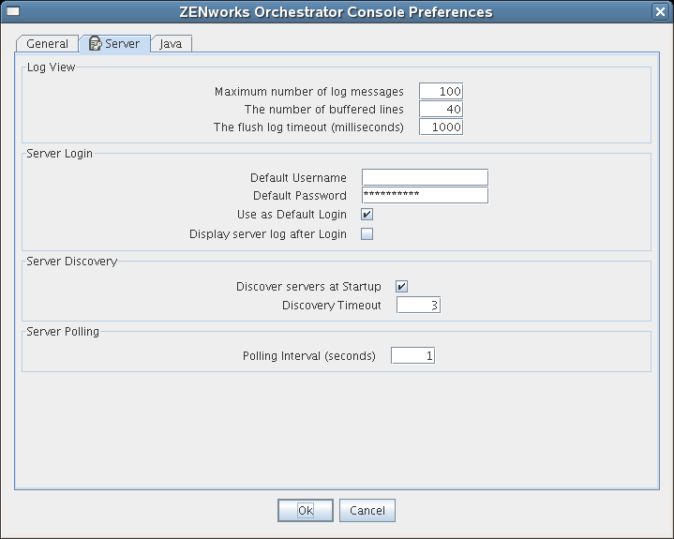The height and width of the screenshot is (539, 674).
Task: Select the Polling Interval seconds field
Action: [x=412, y=356]
